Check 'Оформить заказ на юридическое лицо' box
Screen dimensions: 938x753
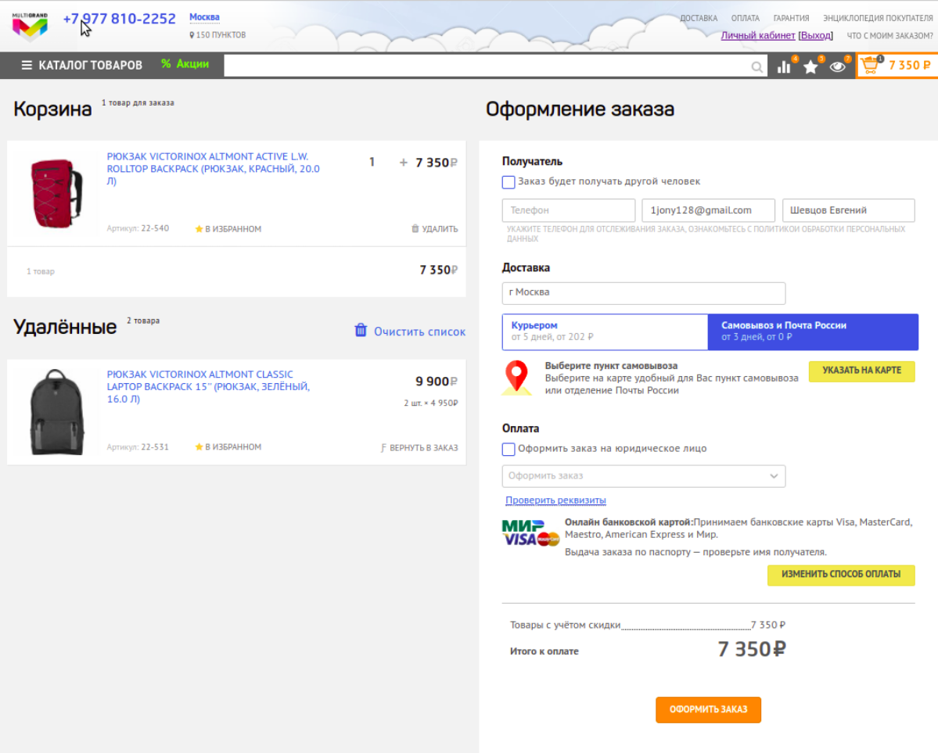point(509,450)
